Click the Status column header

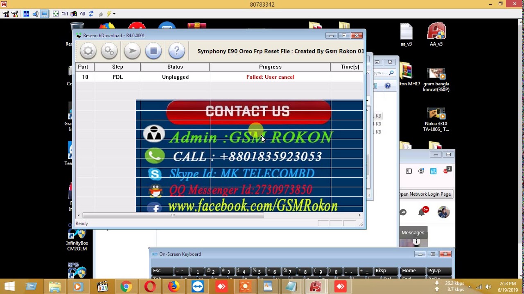click(x=175, y=67)
